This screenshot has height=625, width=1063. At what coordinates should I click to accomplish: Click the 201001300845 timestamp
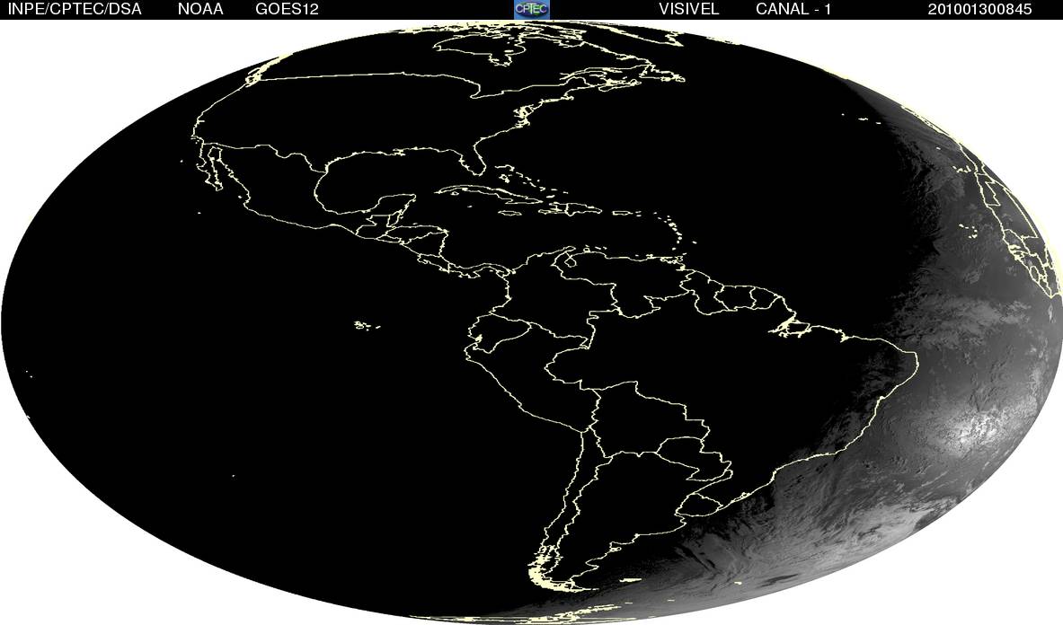pyautogui.click(x=979, y=10)
